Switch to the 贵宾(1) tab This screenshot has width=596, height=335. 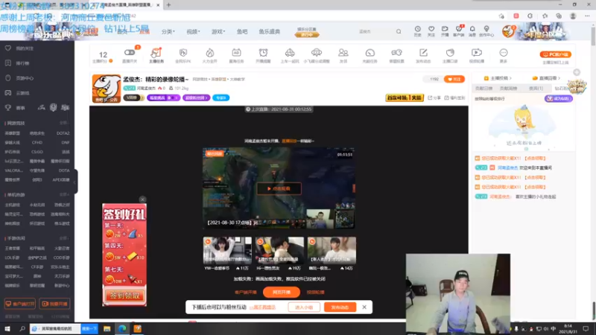(x=536, y=88)
